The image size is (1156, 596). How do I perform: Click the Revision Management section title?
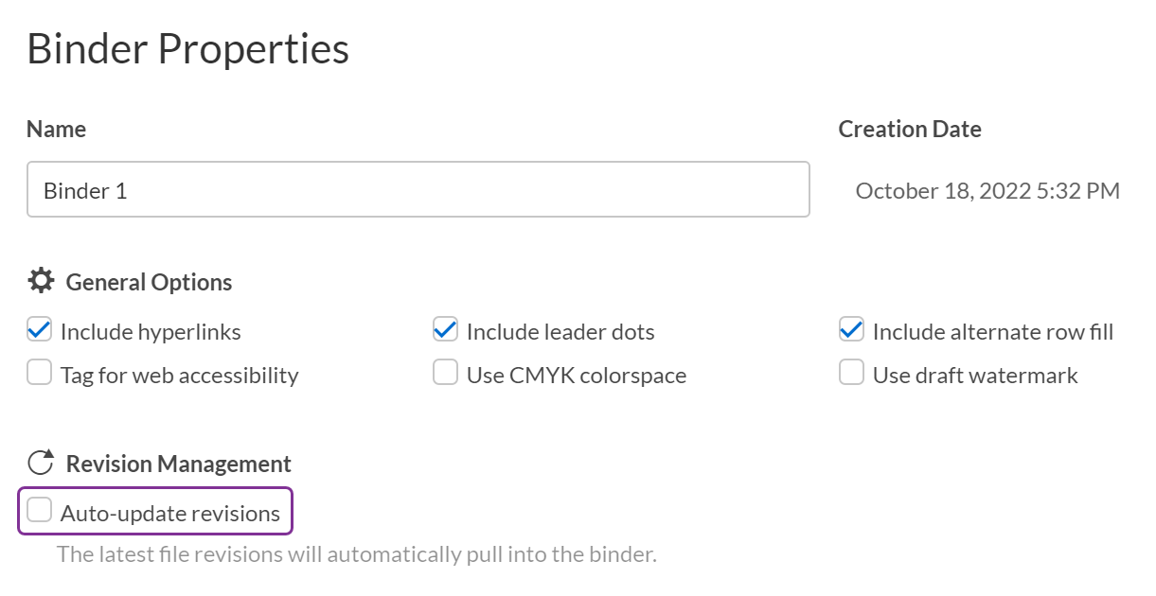[178, 463]
